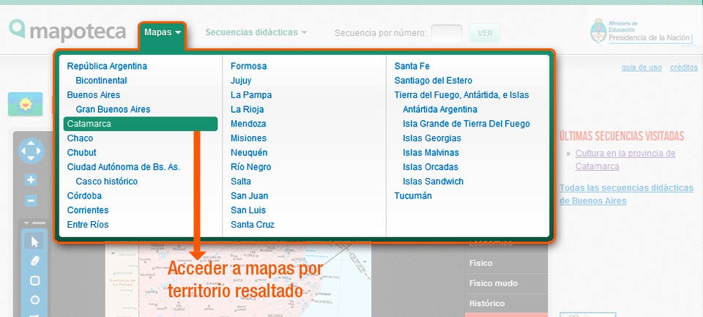Screen dimensions: 703x317
Task: Zoom in the map with plus button
Action: click(x=31, y=180)
